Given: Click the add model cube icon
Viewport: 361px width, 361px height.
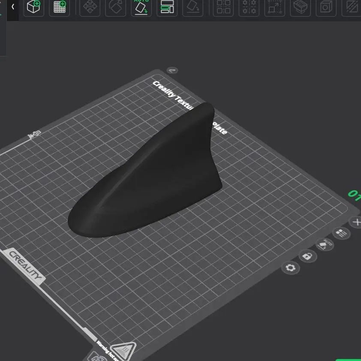Looking at the screenshot, I should point(33,7).
